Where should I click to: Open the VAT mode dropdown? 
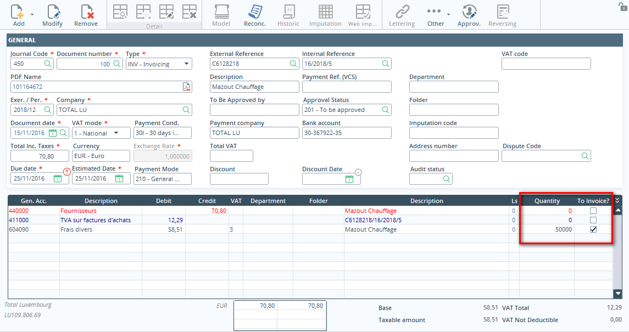pos(116,133)
